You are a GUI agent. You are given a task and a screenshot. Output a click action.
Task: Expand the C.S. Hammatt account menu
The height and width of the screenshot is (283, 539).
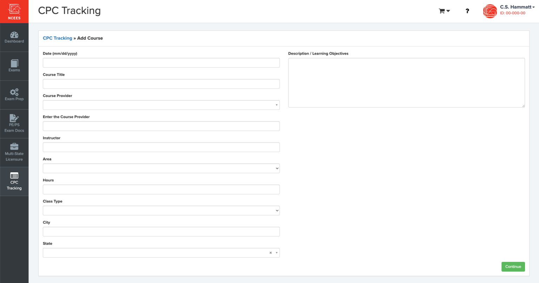[x=517, y=7]
